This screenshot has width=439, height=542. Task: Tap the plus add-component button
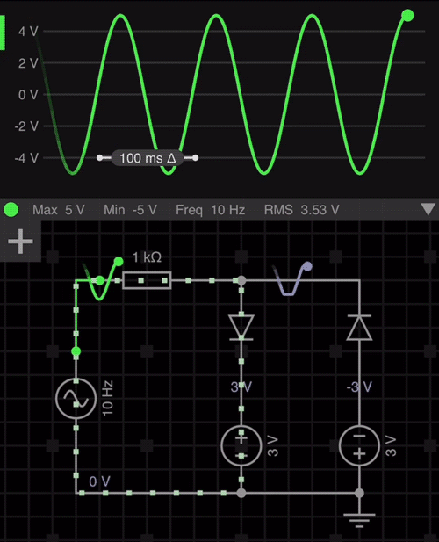tap(20, 241)
